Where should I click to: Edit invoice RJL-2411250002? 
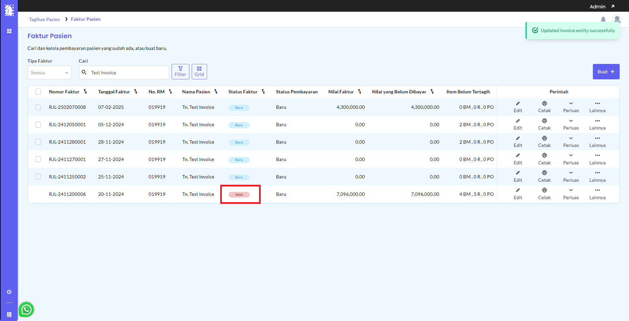(518, 177)
